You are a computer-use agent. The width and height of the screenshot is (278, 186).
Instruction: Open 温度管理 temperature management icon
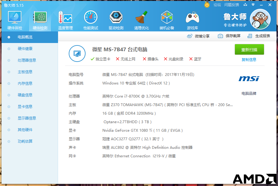click(65, 20)
